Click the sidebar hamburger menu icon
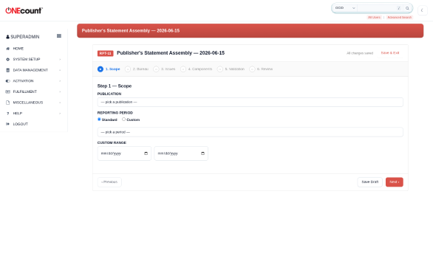Screen dimensions: 433x270 tap(59, 36)
